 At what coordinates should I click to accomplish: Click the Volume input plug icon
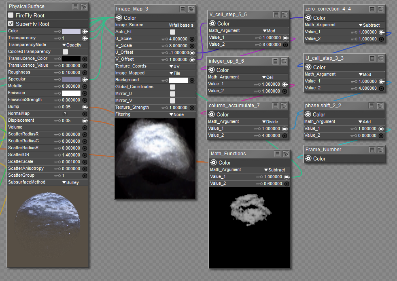pos(85,127)
